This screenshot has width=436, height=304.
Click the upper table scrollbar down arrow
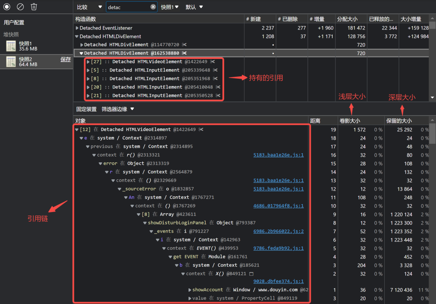click(432, 98)
